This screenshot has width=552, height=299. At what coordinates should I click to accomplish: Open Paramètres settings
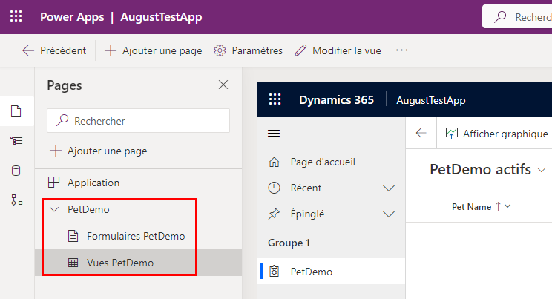[x=249, y=50]
